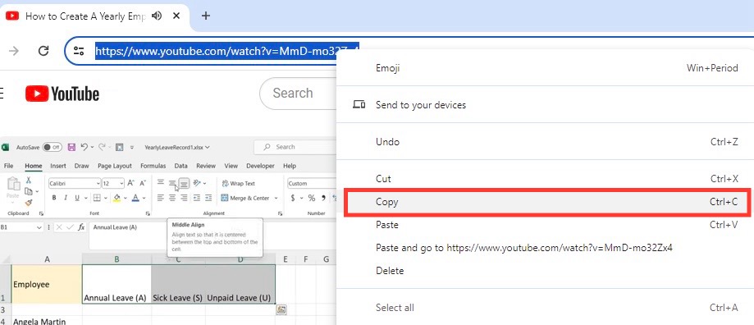
Task: Select Copy from the context menu
Action: [x=546, y=203]
